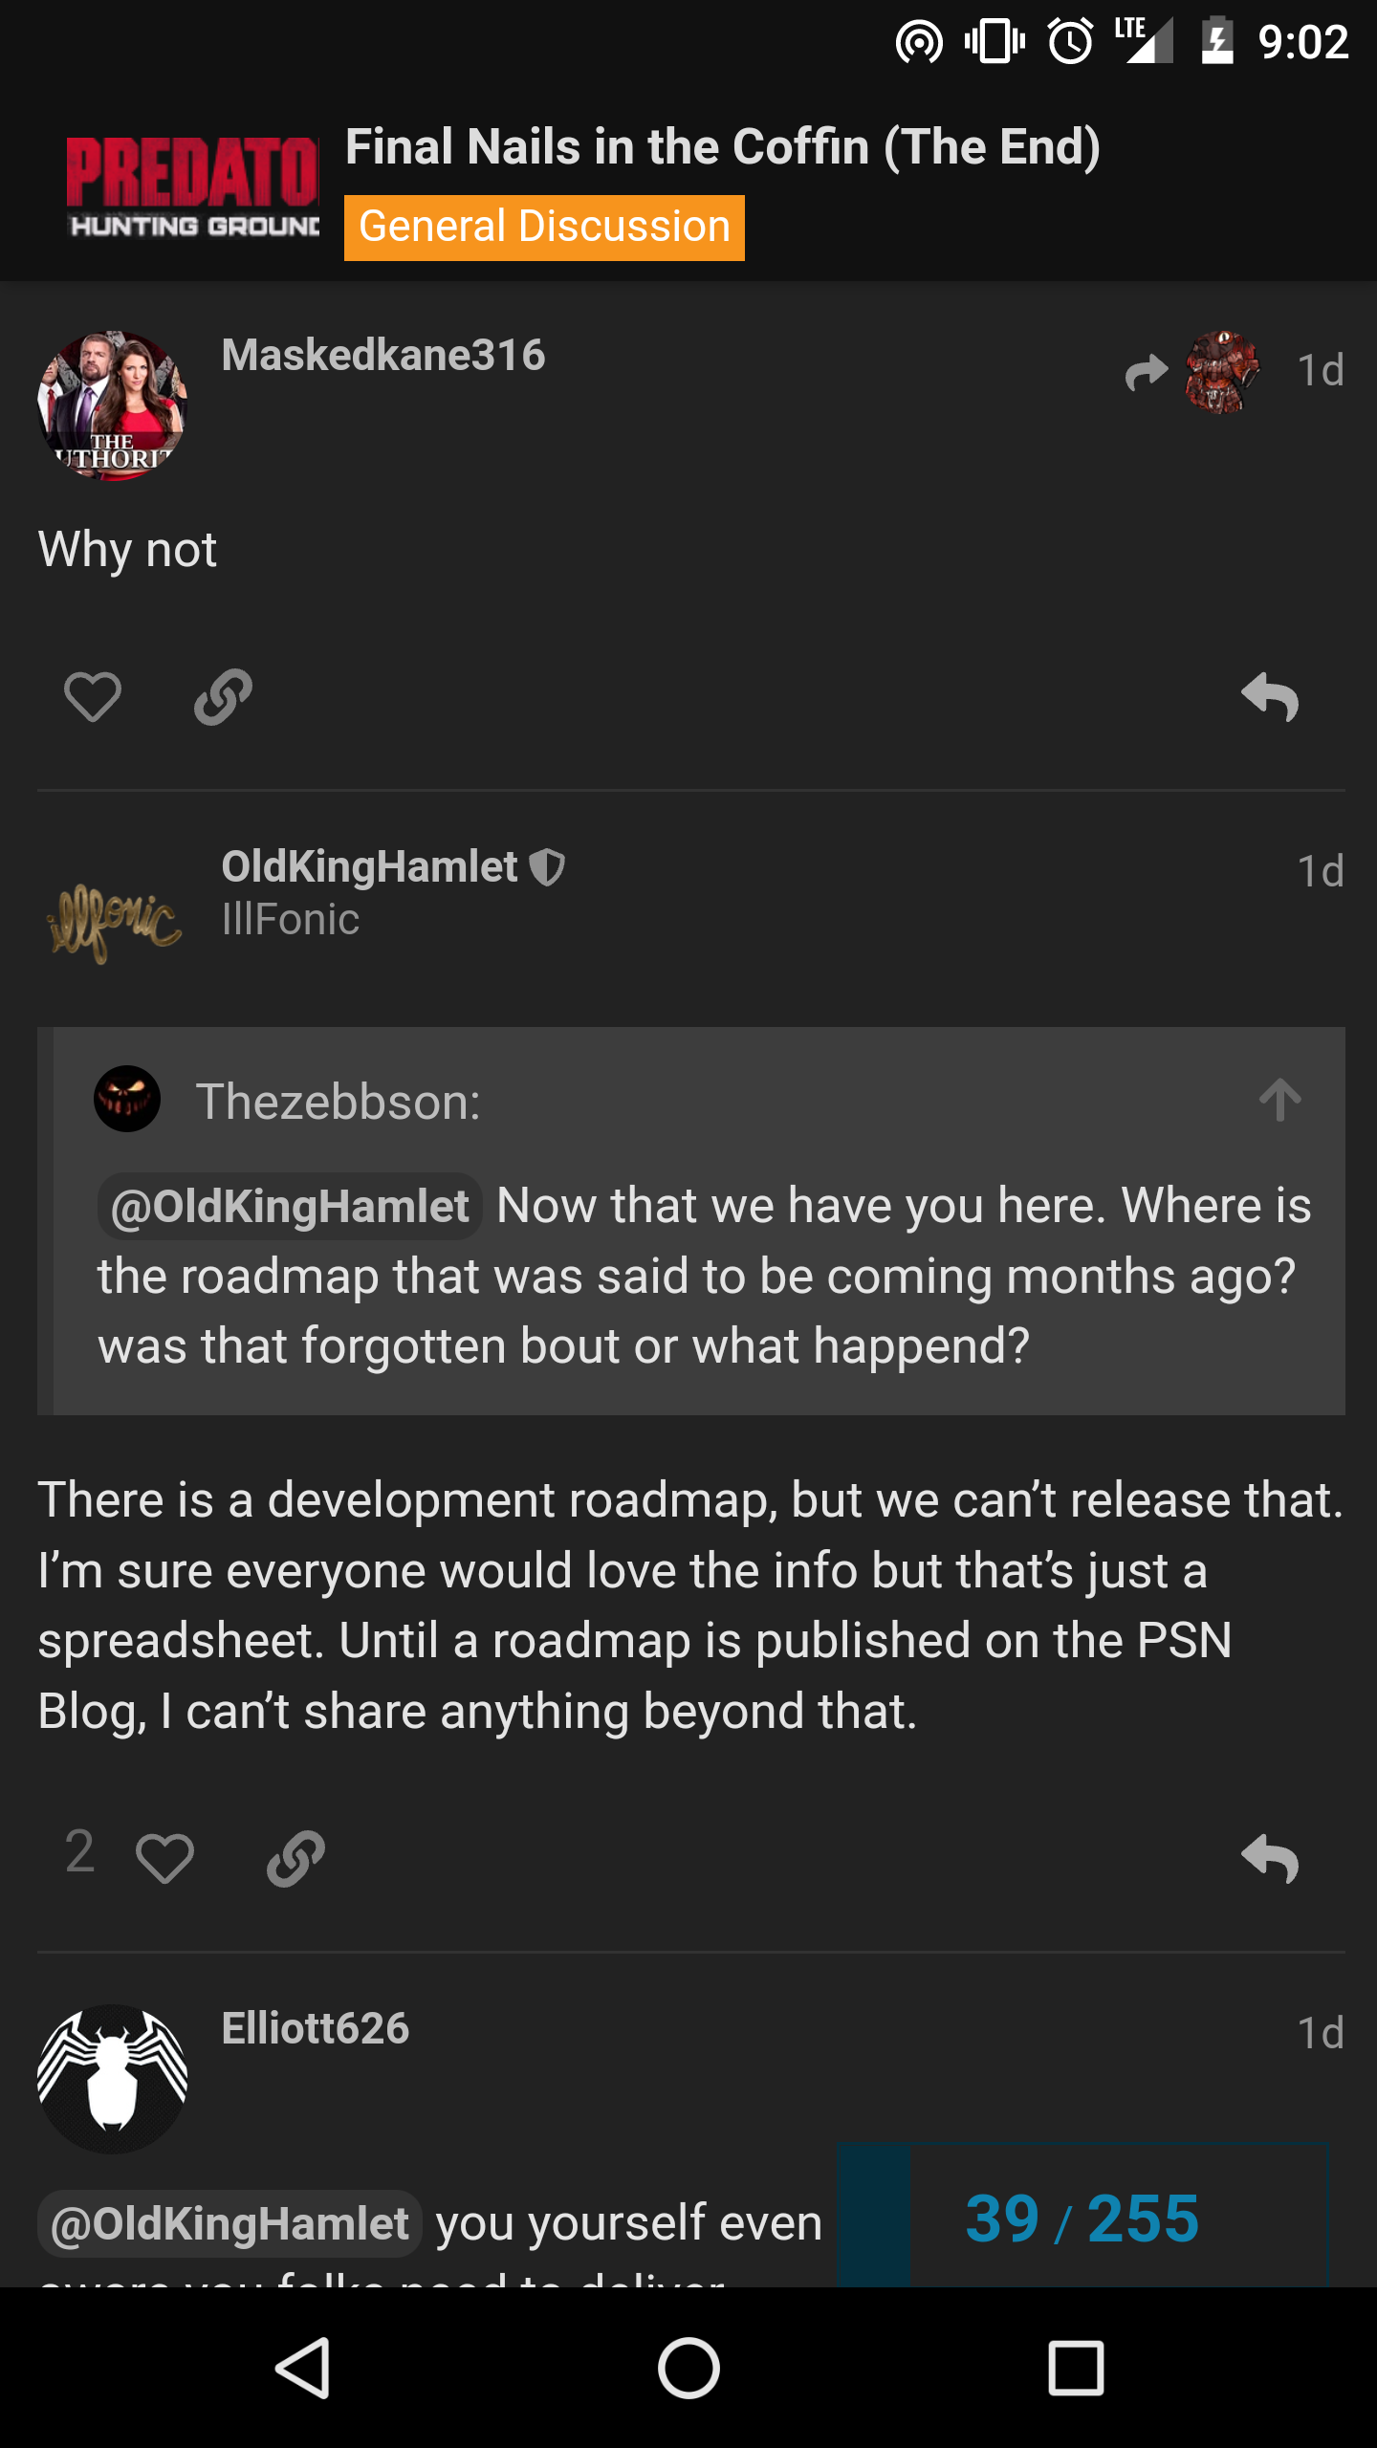Reply to Maskedkane316's post
1377x2448 pixels.
[x=1270, y=696]
